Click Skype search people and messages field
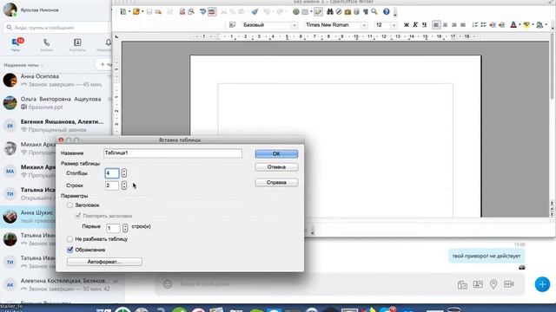 (x=56, y=28)
